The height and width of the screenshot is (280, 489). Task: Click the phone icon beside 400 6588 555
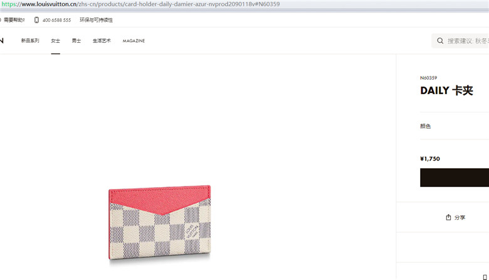tap(36, 20)
